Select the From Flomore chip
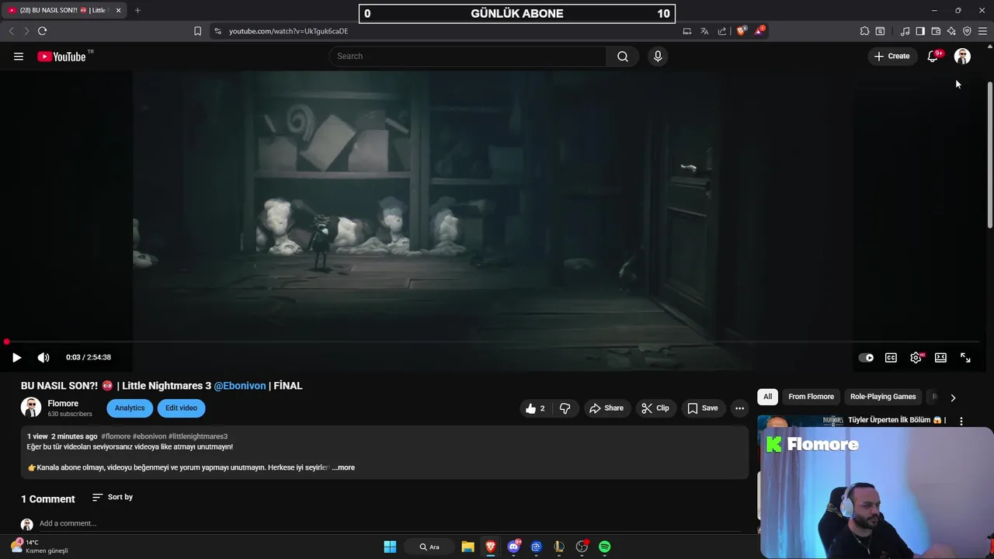994x559 pixels. coord(811,397)
